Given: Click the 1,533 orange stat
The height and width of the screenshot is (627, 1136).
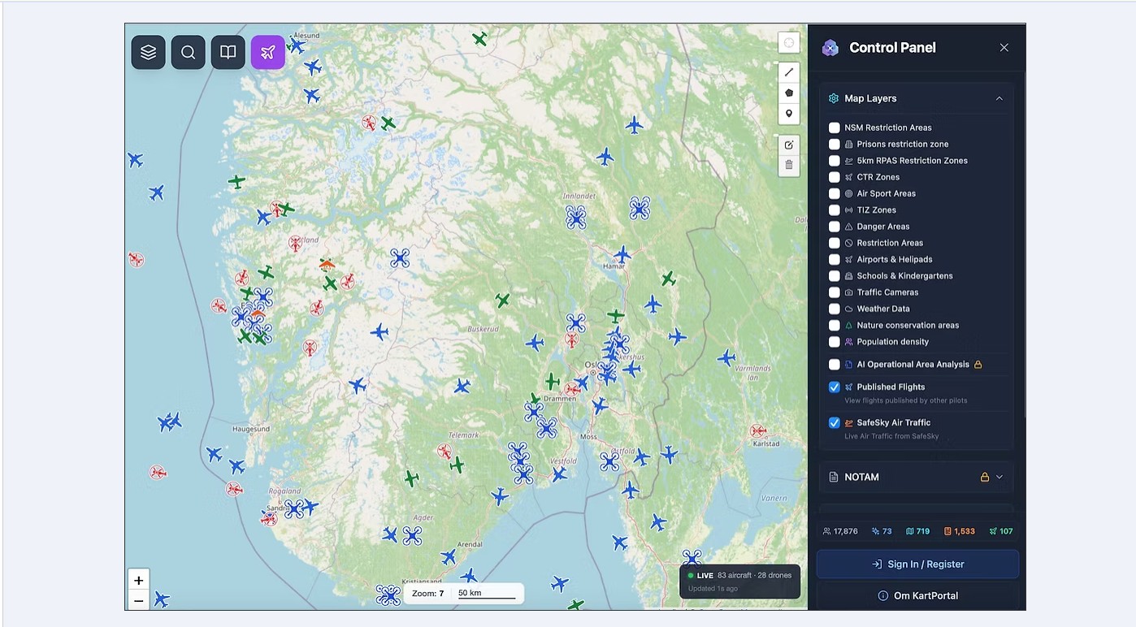Looking at the screenshot, I should coord(960,531).
